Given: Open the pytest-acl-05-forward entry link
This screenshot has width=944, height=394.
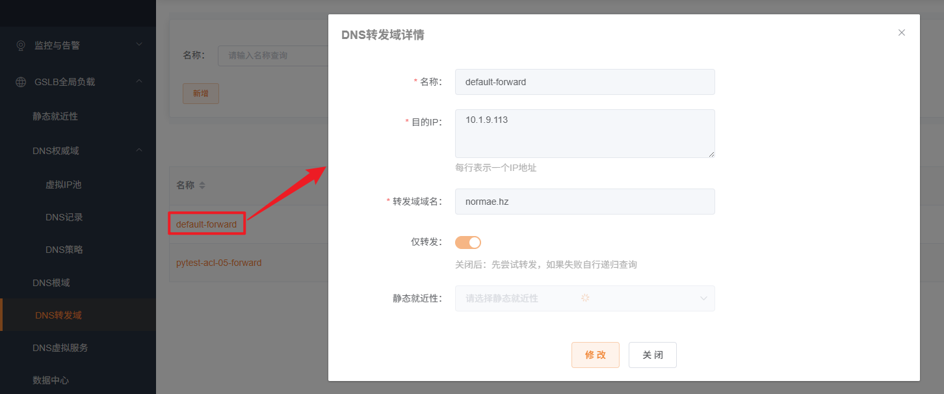Looking at the screenshot, I should pos(220,263).
